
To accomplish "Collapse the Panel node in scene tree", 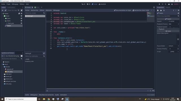I will tap(3, 16).
